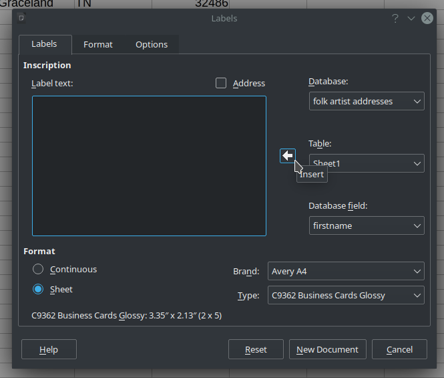This screenshot has height=378, width=444.
Task: Click the spreadsheet cell containing 32486
Action: [x=190, y=4]
